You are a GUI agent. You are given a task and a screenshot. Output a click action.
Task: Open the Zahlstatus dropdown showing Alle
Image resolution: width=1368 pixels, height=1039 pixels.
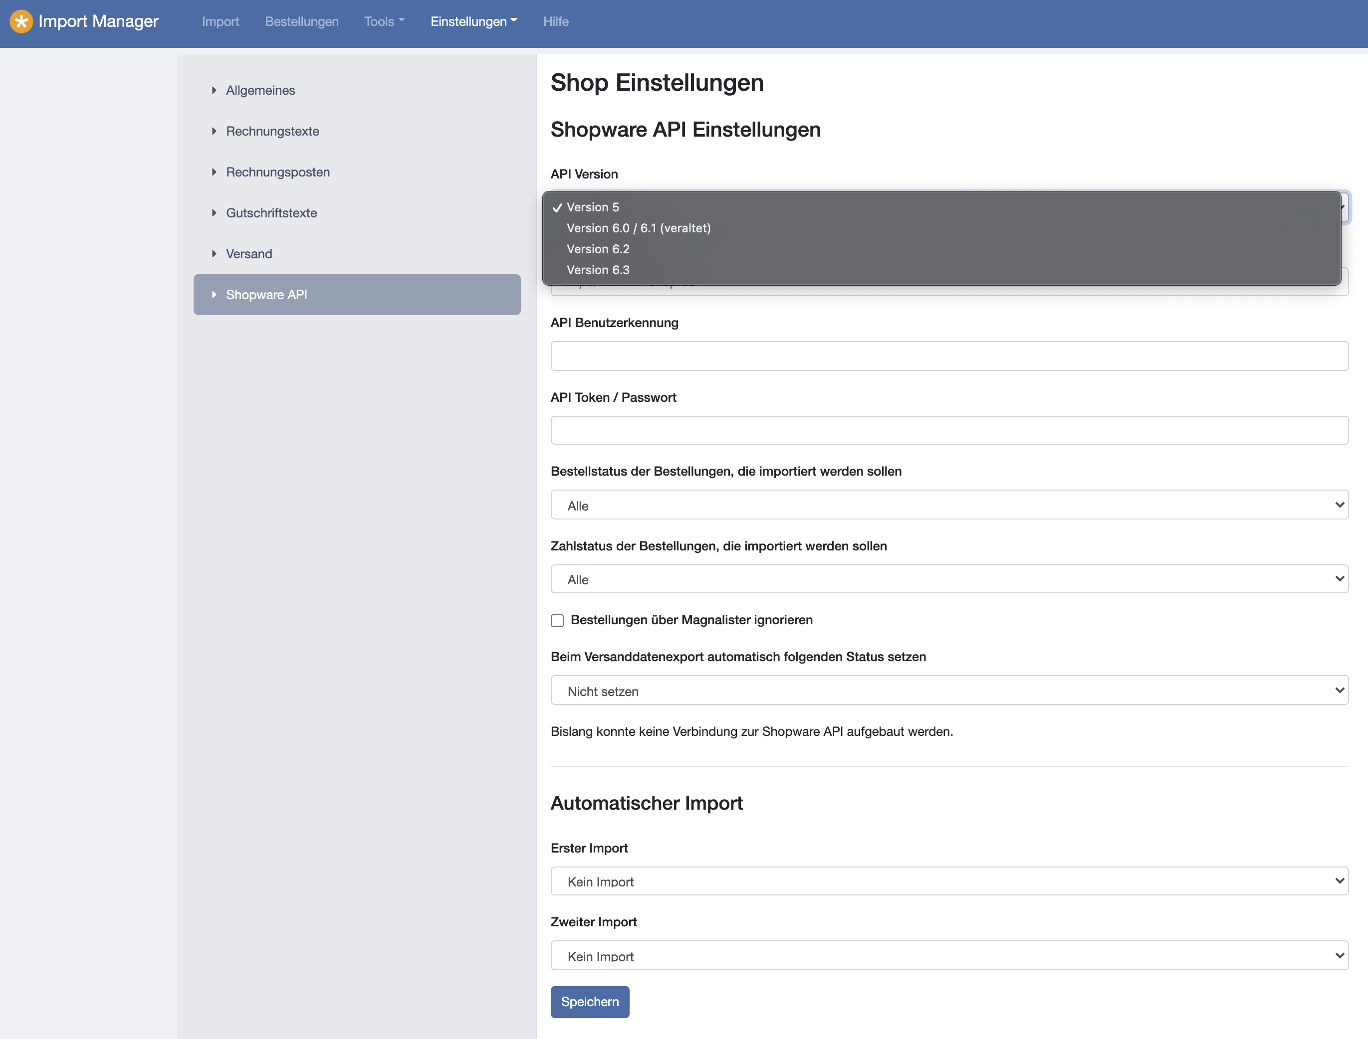point(949,579)
